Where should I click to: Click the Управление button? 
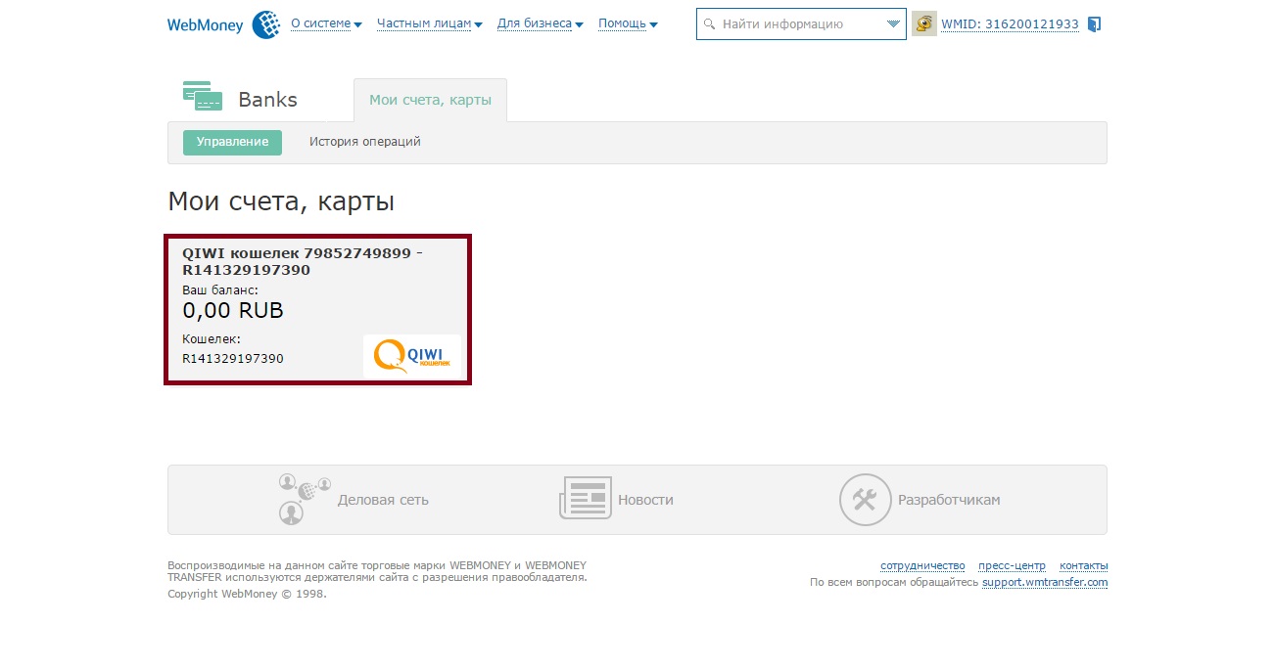pos(232,142)
